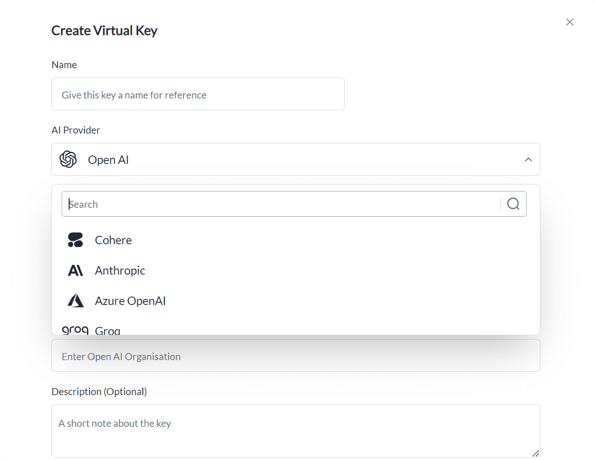The height and width of the screenshot is (460, 595).
Task: Click the textarea resize grip icon
Action: pyautogui.click(x=536, y=454)
